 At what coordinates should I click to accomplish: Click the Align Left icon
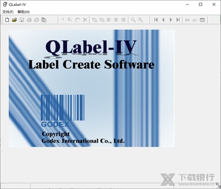[109, 20]
